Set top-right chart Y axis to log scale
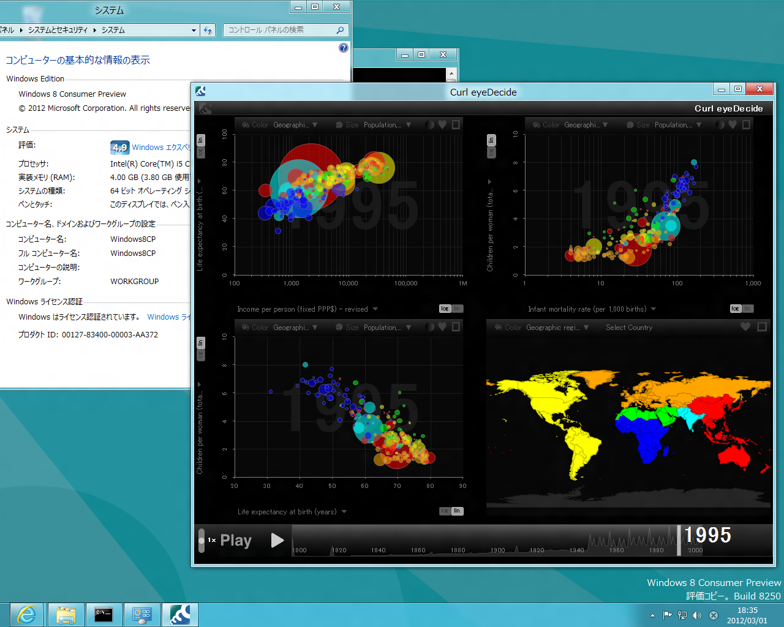This screenshot has height=627, width=784. 491,152
